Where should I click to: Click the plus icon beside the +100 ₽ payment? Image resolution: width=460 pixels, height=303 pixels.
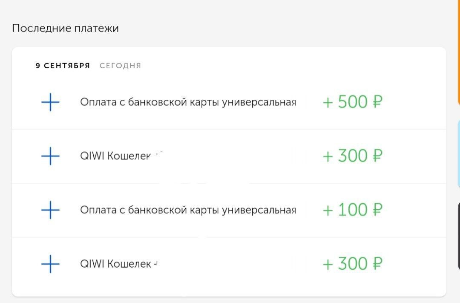click(x=50, y=210)
